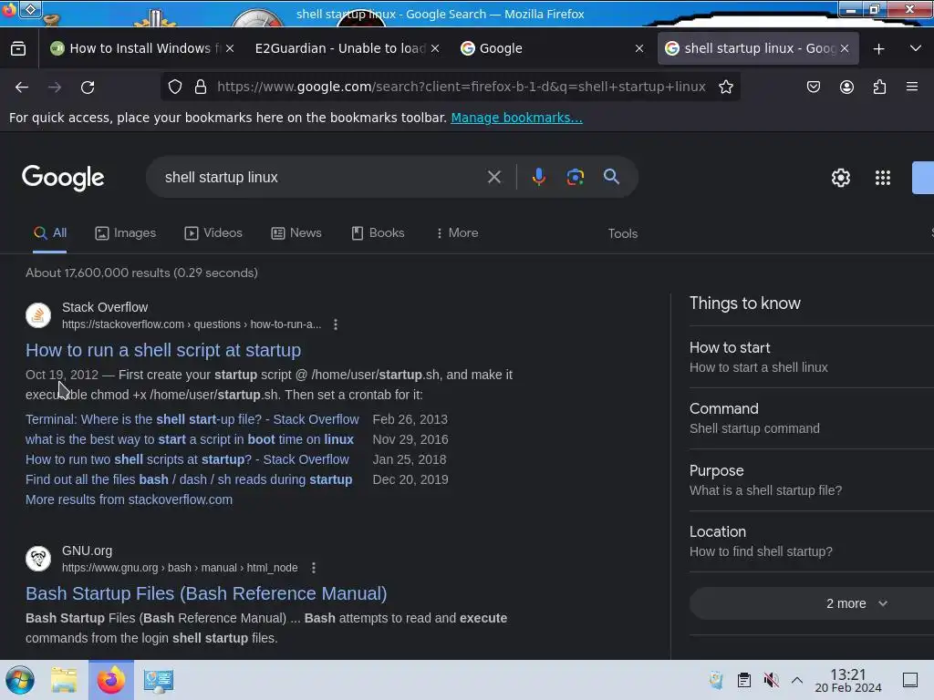
Task: Open How to run a shell script at startup
Action: coord(163,350)
